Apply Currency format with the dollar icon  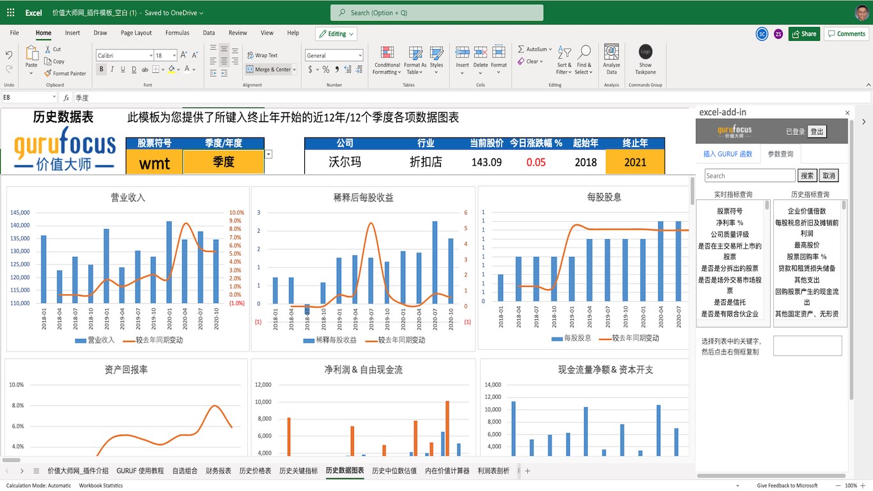tap(311, 69)
